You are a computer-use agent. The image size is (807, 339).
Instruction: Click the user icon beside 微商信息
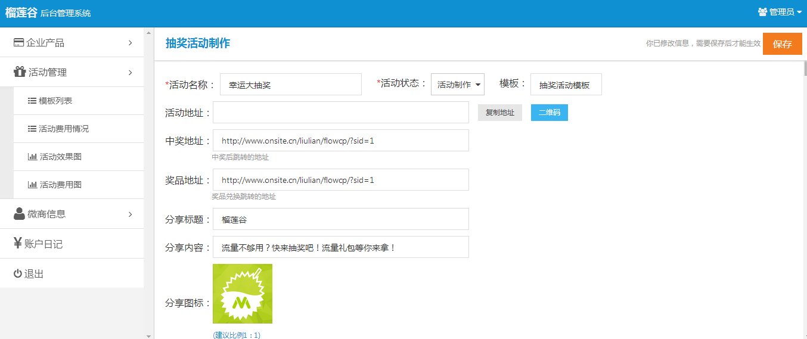click(19, 214)
